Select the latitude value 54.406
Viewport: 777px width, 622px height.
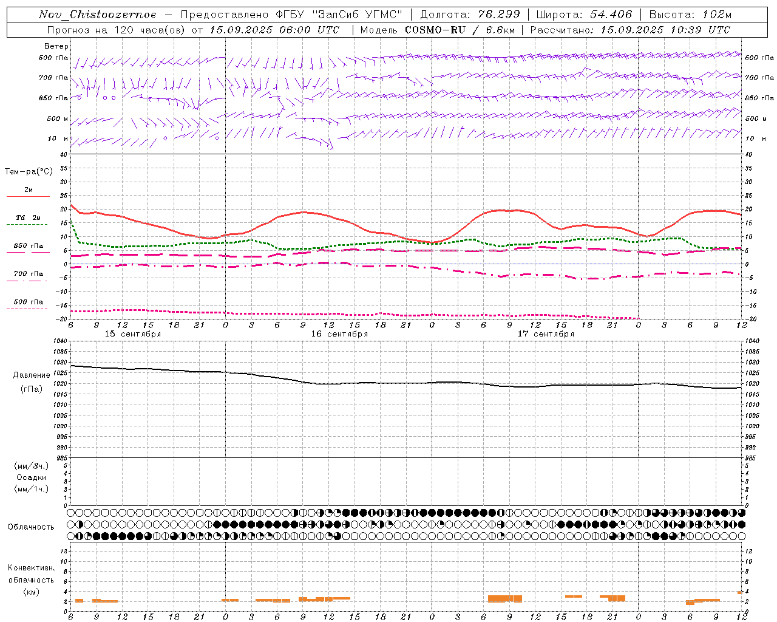(x=611, y=15)
